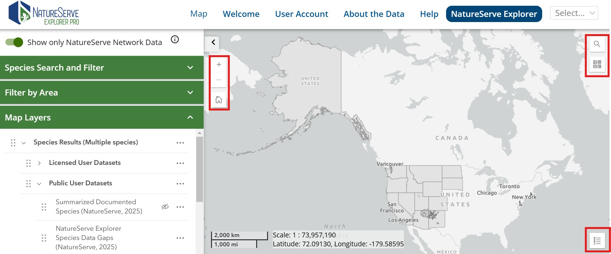Go to the Map tab
This screenshot has width=611, height=254.
coord(199,14)
